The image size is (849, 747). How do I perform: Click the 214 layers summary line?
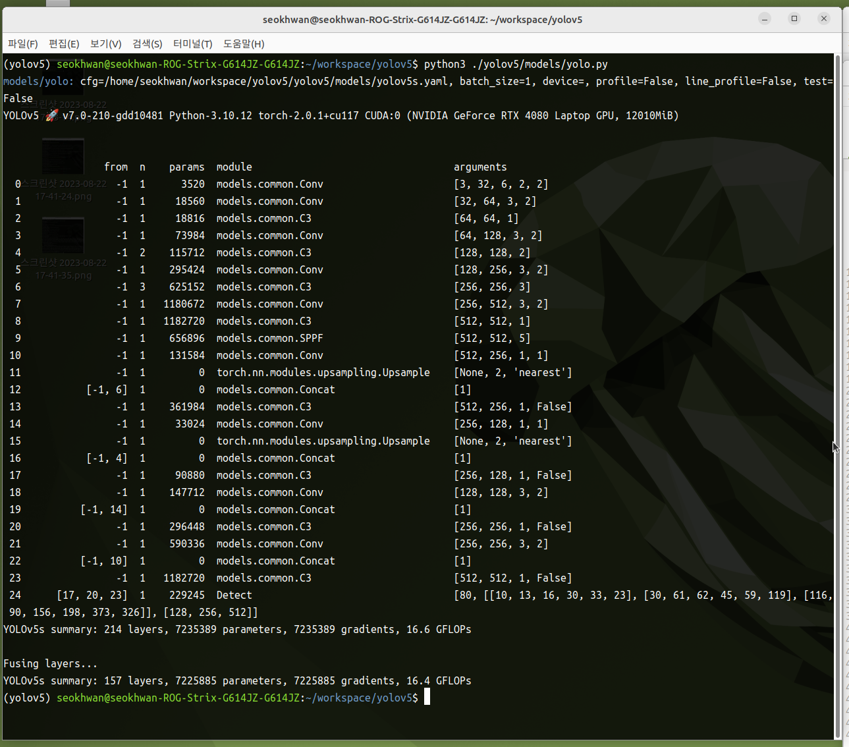coord(237,630)
